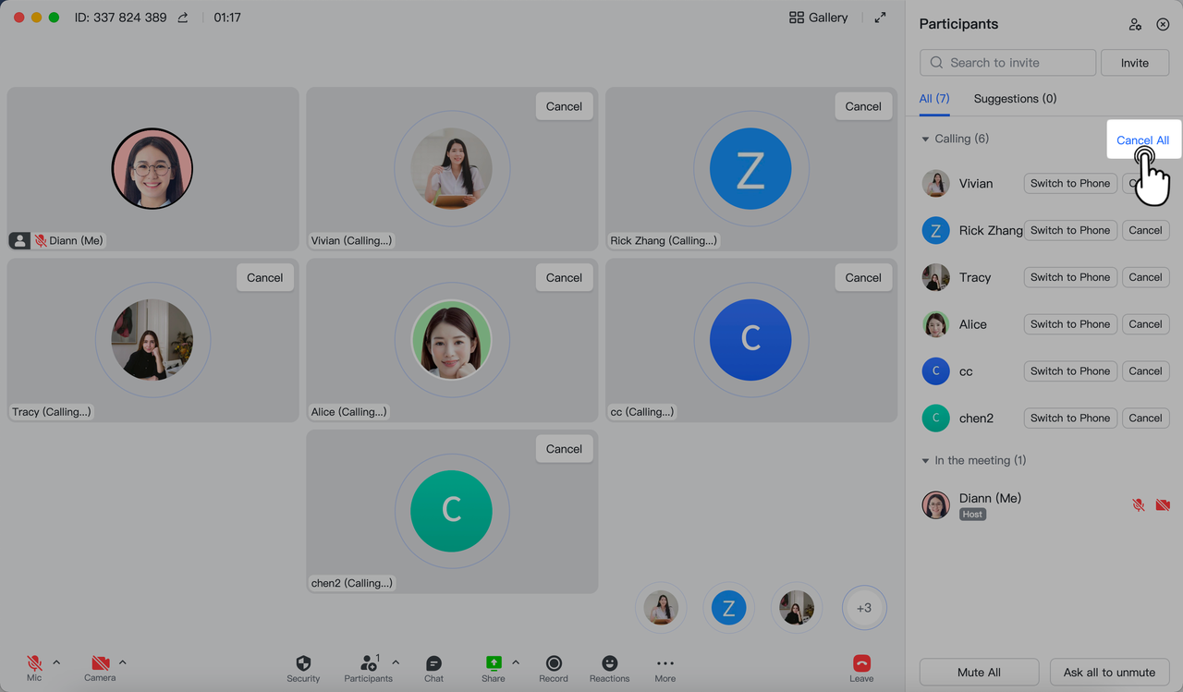The height and width of the screenshot is (692, 1183).
Task: Click the Search to invite field
Action: click(x=1007, y=63)
